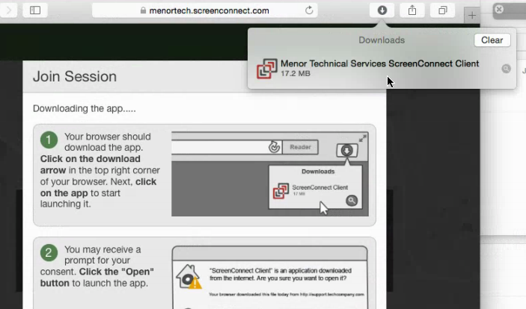Clear the downloads list
The height and width of the screenshot is (309, 526).
pyautogui.click(x=492, y=40)
